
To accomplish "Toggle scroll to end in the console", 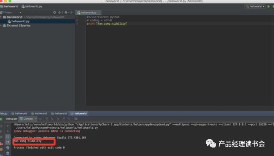I will tap(8, 142).
